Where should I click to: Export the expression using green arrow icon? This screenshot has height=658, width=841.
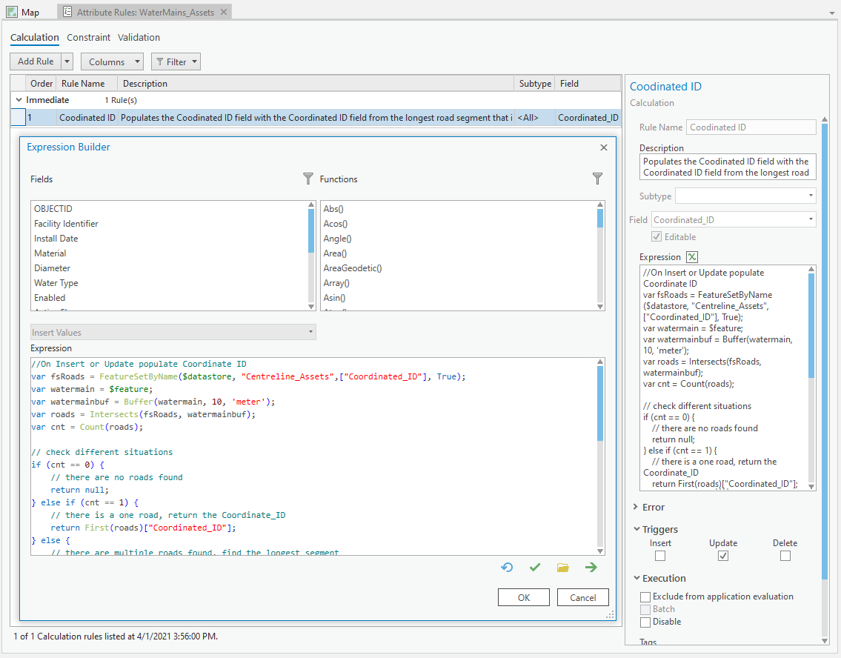(x=590, y=567)
